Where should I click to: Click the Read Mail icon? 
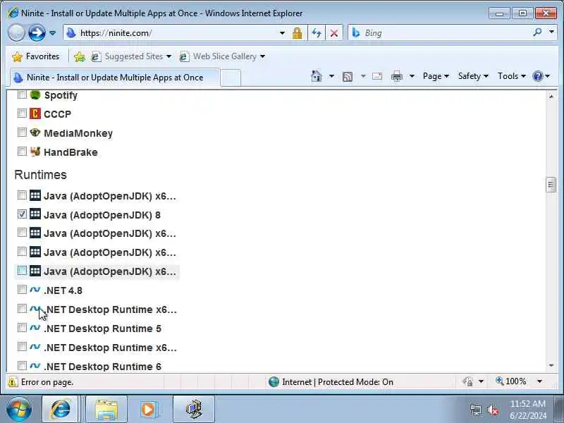[377, 76]
